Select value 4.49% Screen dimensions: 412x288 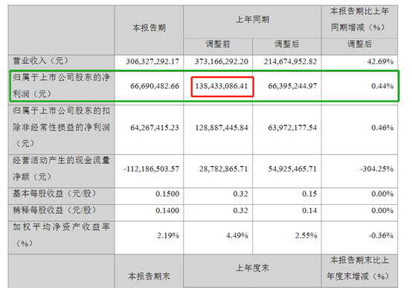click(x=237, y=235)
